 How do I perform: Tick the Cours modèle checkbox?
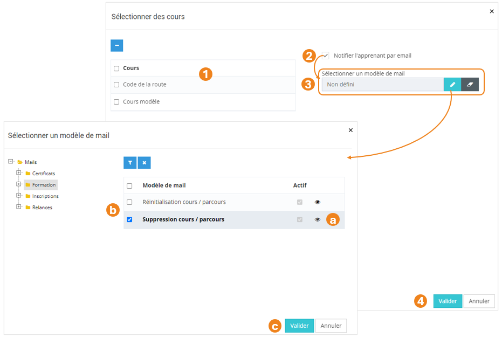click(116, 102)
